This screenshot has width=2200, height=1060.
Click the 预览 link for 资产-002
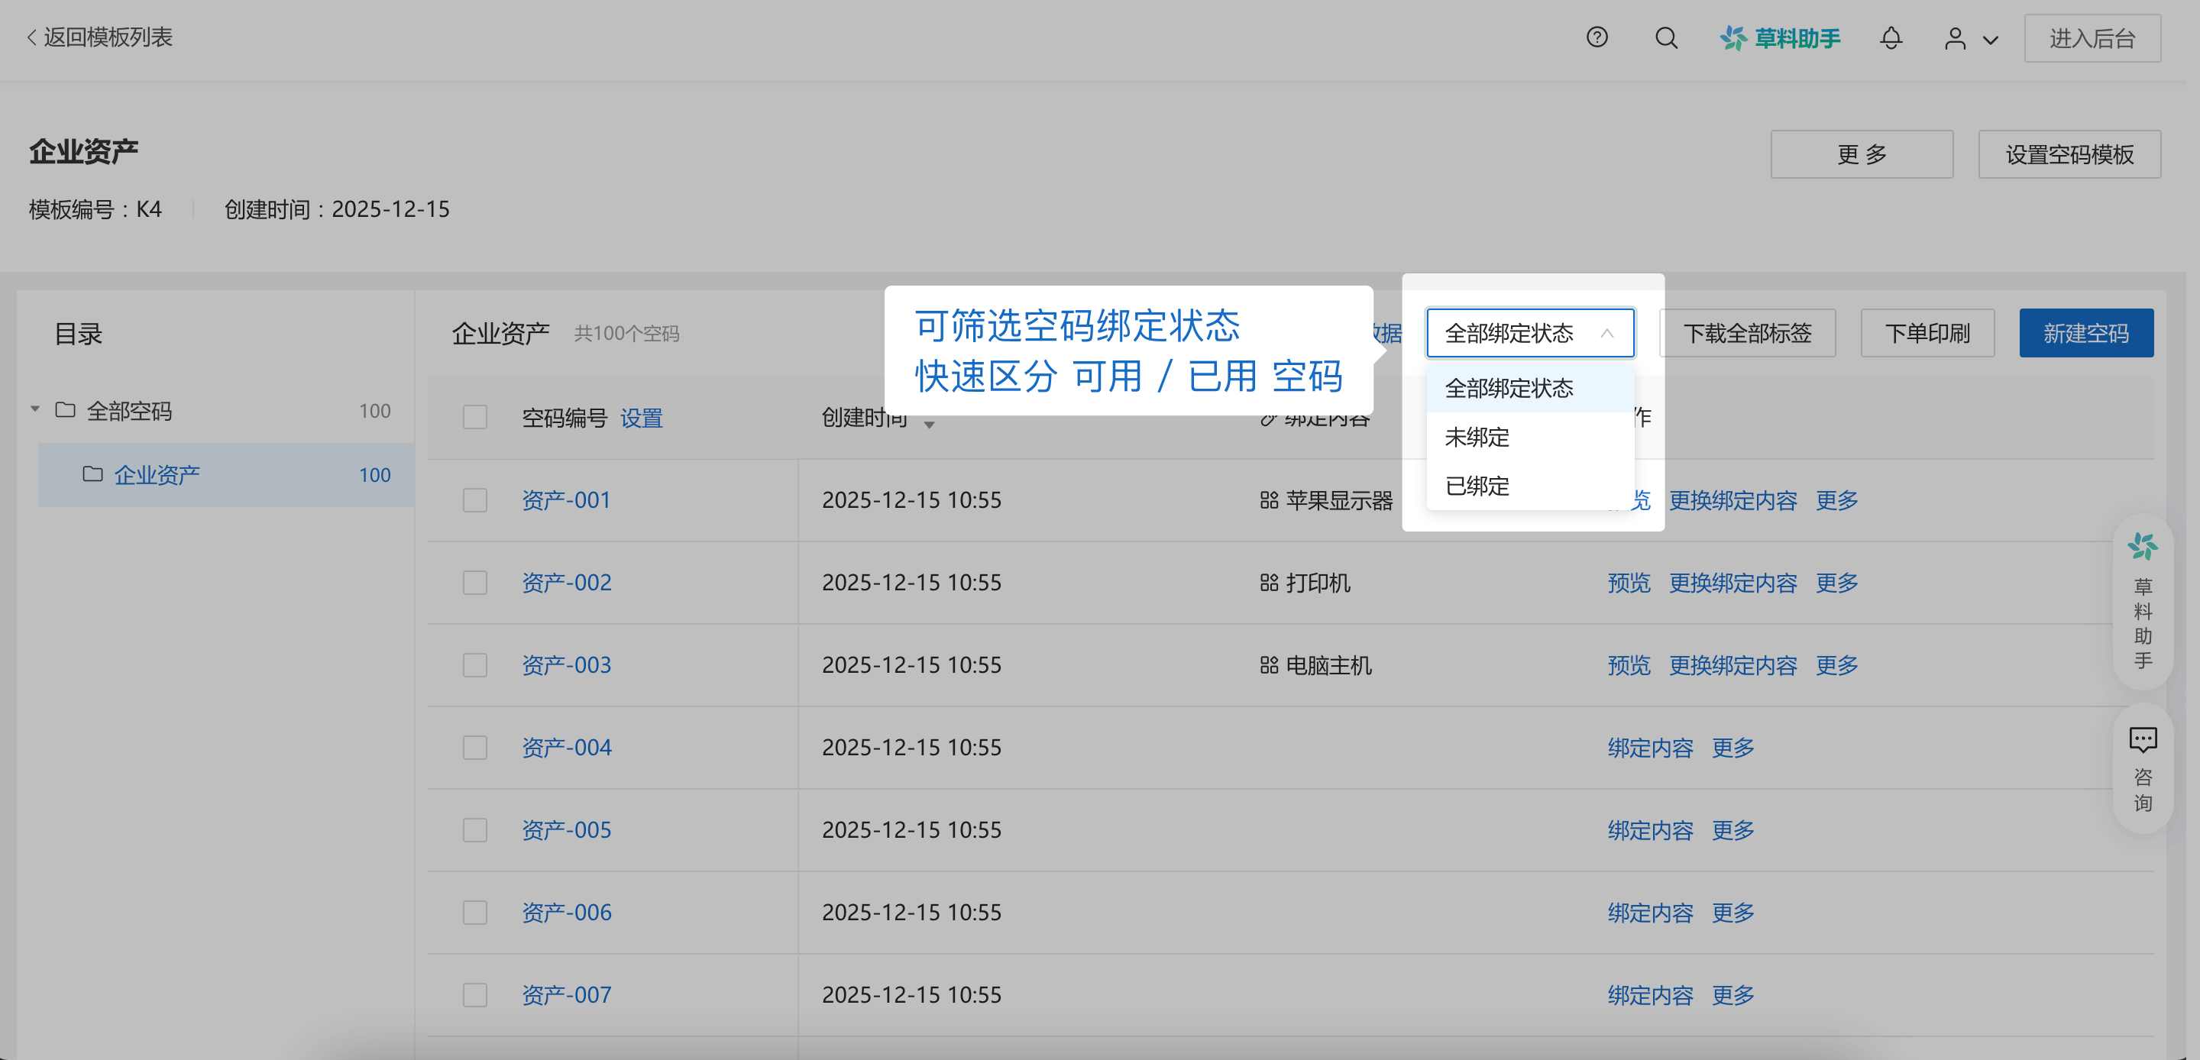click(x=1629, y=582)
